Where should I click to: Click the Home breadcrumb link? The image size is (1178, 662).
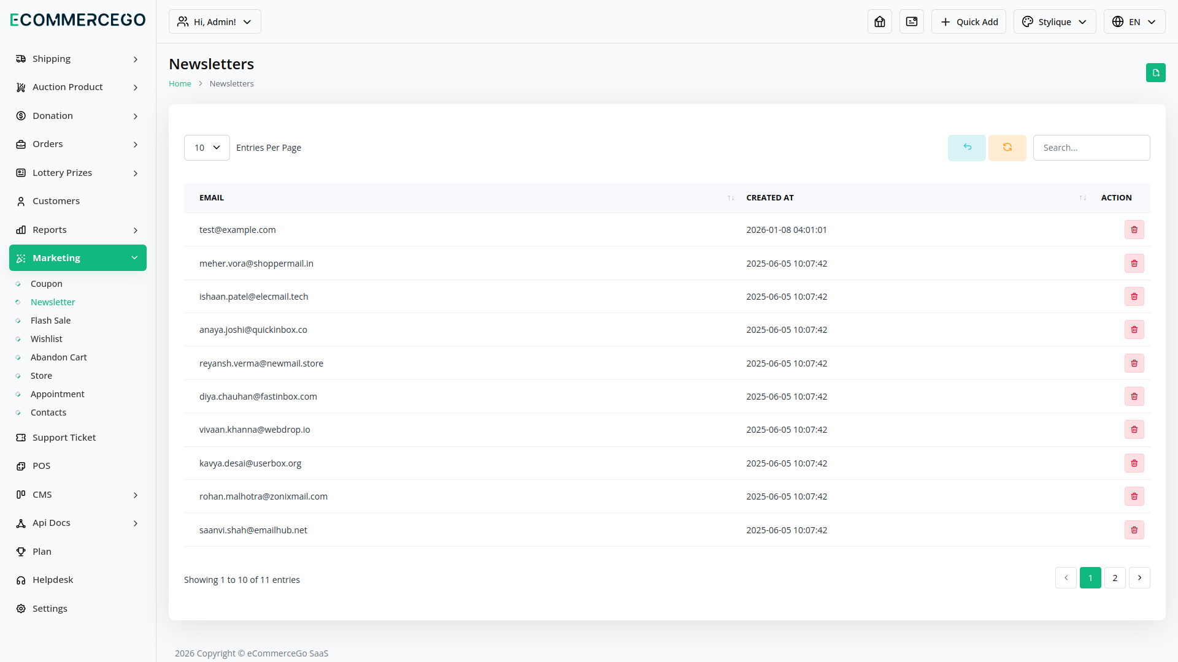coord(180,84)
